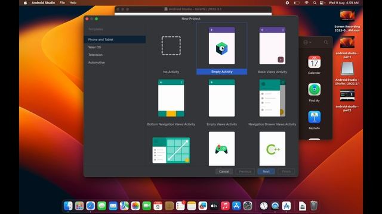Image resolution: width=382 pixels, height=214 pixels.
Task: Select Screen Recording .mov file on desktop
Action: [x=347, y=21]
